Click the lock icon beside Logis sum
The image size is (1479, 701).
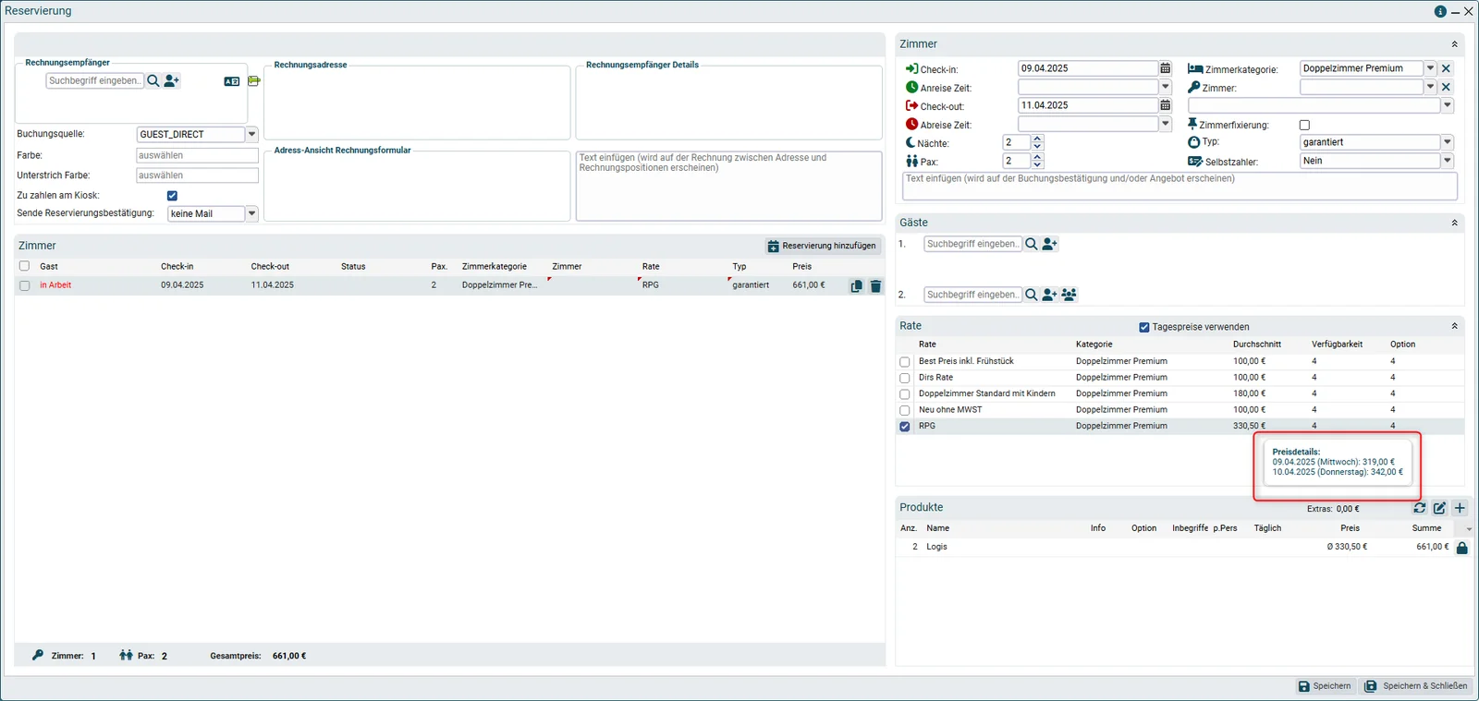(1461, 548)
